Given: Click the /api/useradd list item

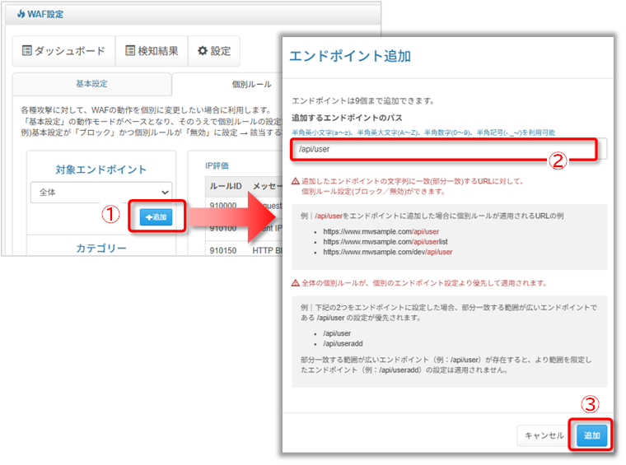Looking at the screenshot, I should 343,343.
